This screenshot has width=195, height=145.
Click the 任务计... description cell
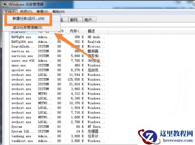(x=96, y=136)
